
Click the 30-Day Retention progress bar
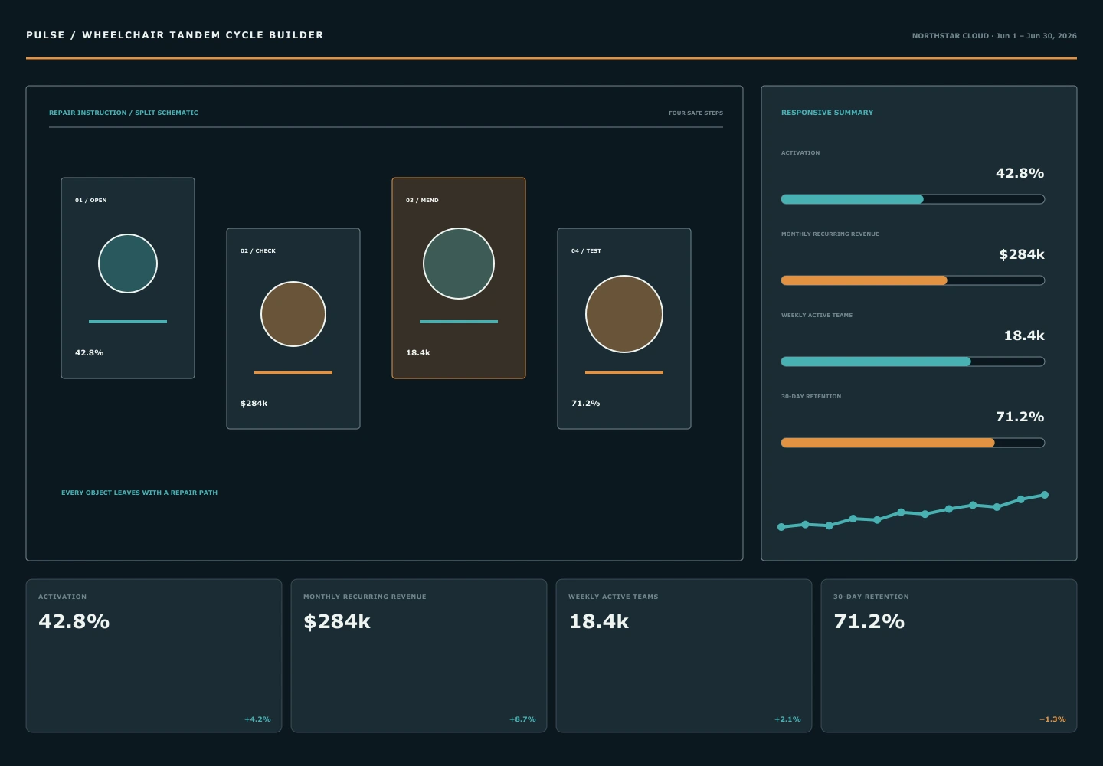coord(913,443)
